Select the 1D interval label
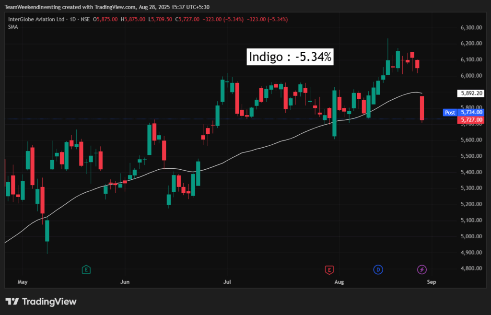The height and width of the screenshot is (315, 491). (73, 19)
